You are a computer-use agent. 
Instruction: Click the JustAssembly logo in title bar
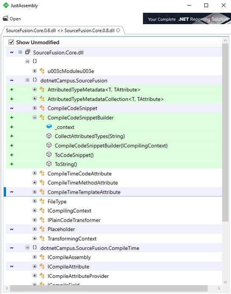pos(6,5)
